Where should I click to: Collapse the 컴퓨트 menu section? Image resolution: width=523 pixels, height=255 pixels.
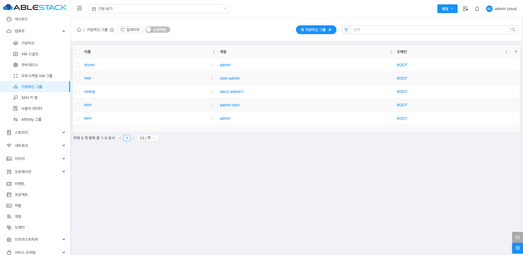pyautogui.click(x=35, y=31)
